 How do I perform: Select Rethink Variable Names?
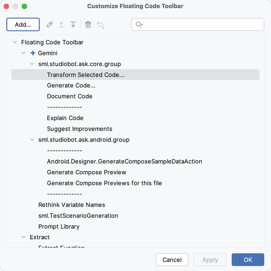pyautogui.click(x=72, y=205)
